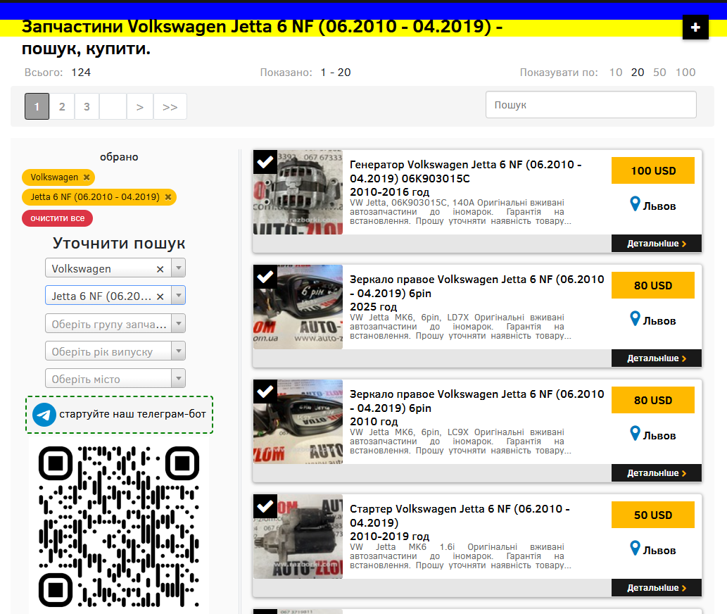Click the location pin beside the 2025 год mirror

click(635, 319)
